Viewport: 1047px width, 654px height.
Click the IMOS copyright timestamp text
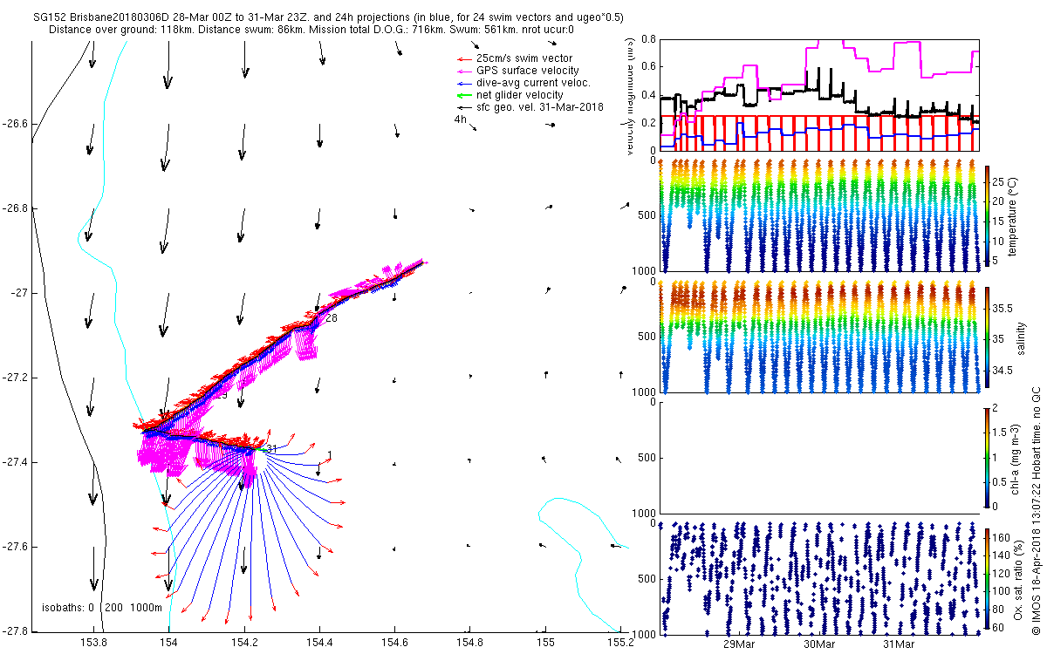pyautogui.click(x=1037, y=511)
